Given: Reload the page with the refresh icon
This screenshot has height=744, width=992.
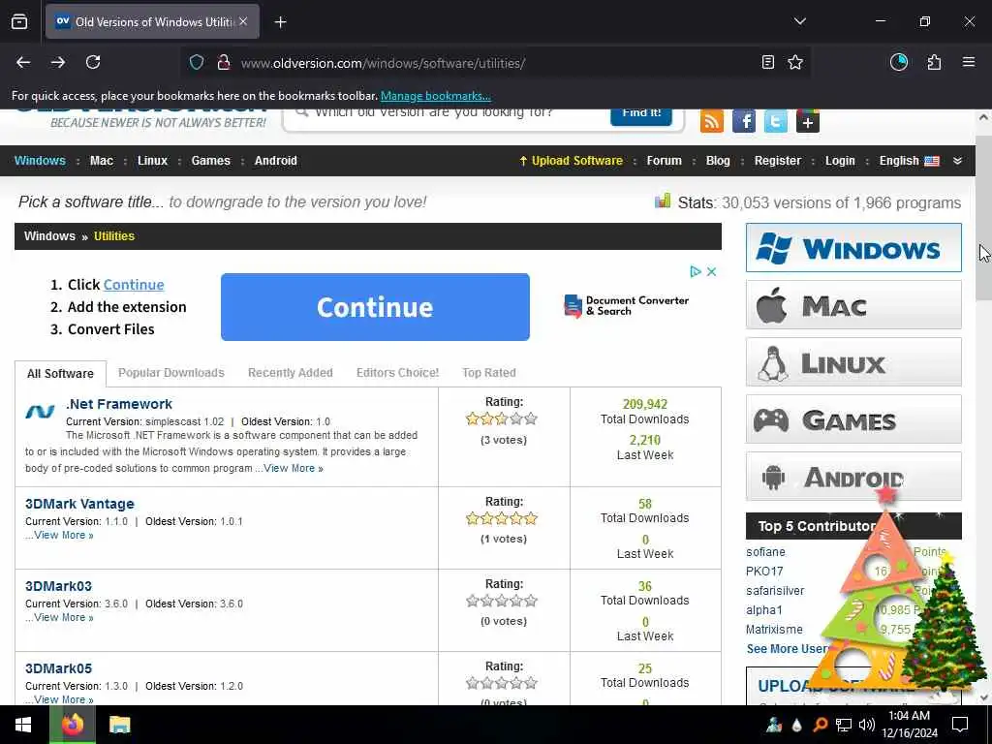Looking at the screenshot, I should pyautogui.click(x=93, y=62).
